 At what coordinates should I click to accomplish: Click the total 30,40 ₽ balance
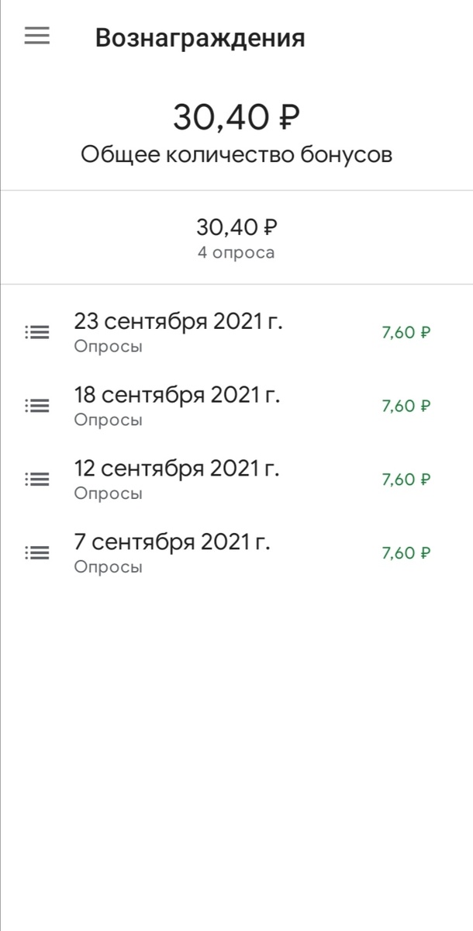pyautogui.click(x=236, y=116)
